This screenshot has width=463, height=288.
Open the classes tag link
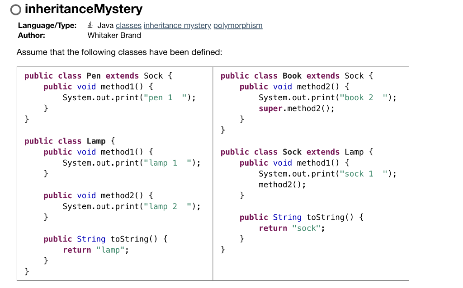128,25
